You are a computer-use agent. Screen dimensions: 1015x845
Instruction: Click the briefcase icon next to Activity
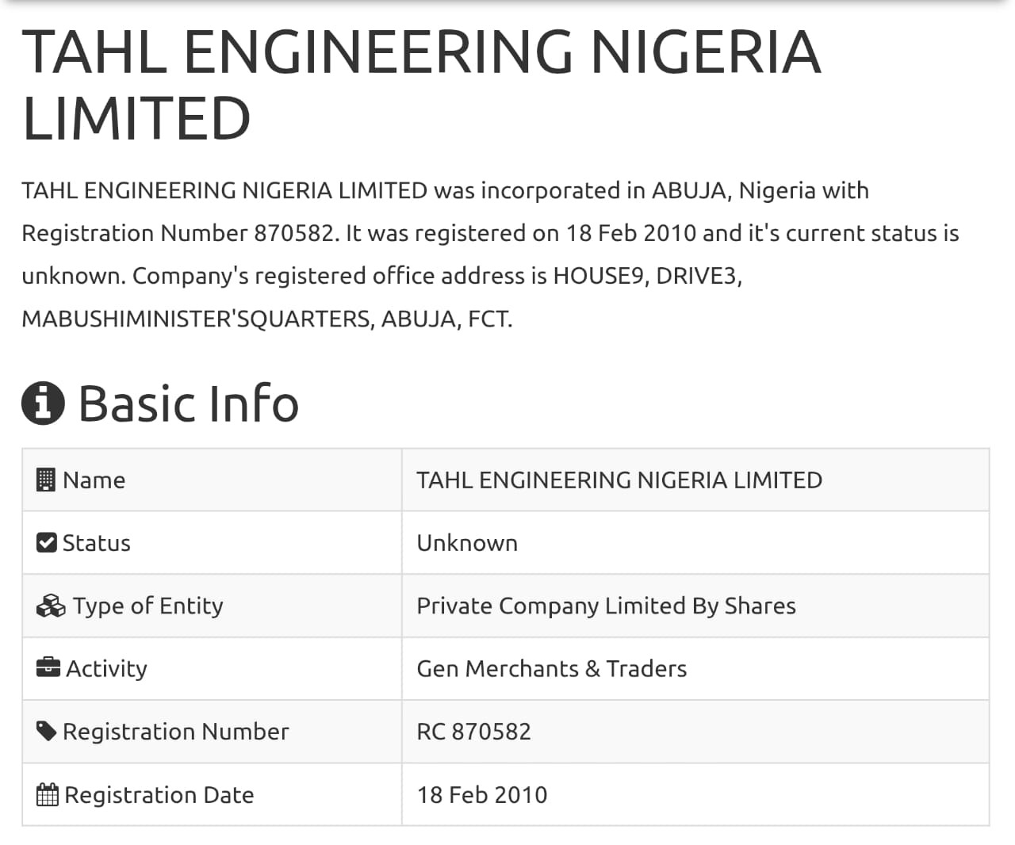pyautogui.click(x=48, y=668)
